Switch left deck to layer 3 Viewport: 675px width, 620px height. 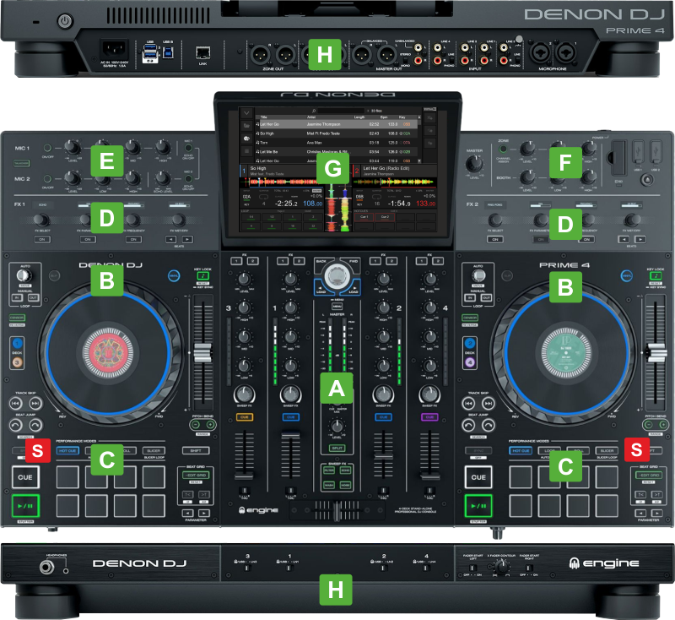(17, 362)
